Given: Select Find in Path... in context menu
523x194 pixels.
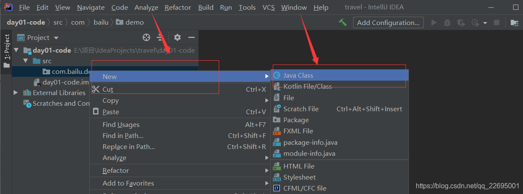Looking at the screenshot, I should [180, 136].
